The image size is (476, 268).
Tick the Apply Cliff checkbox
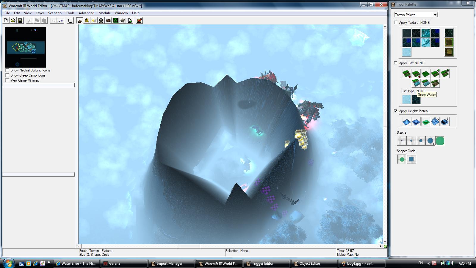click(396, 63)
